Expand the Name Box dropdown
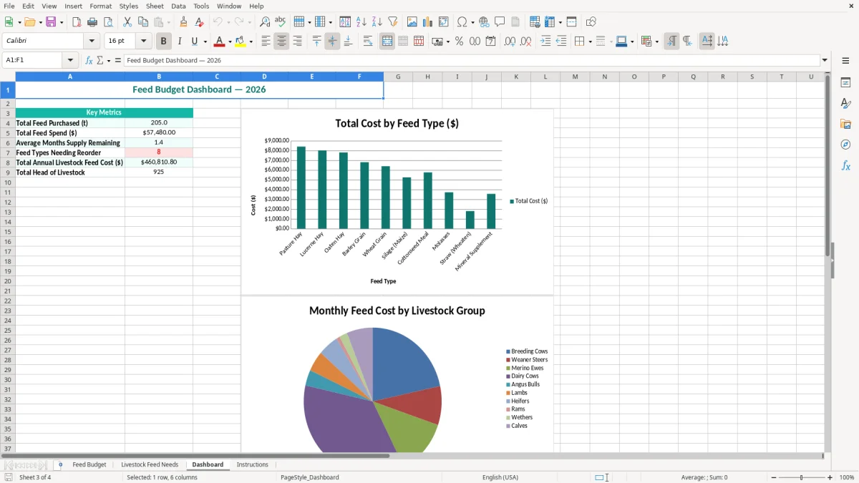Image resolution: width=859 pixels, height=483 pixels. 70,61
